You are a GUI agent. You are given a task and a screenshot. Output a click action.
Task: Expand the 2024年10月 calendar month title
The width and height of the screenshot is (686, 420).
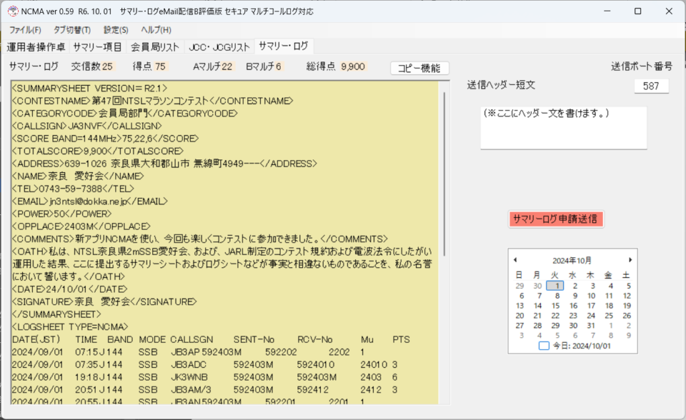(572, 260)
